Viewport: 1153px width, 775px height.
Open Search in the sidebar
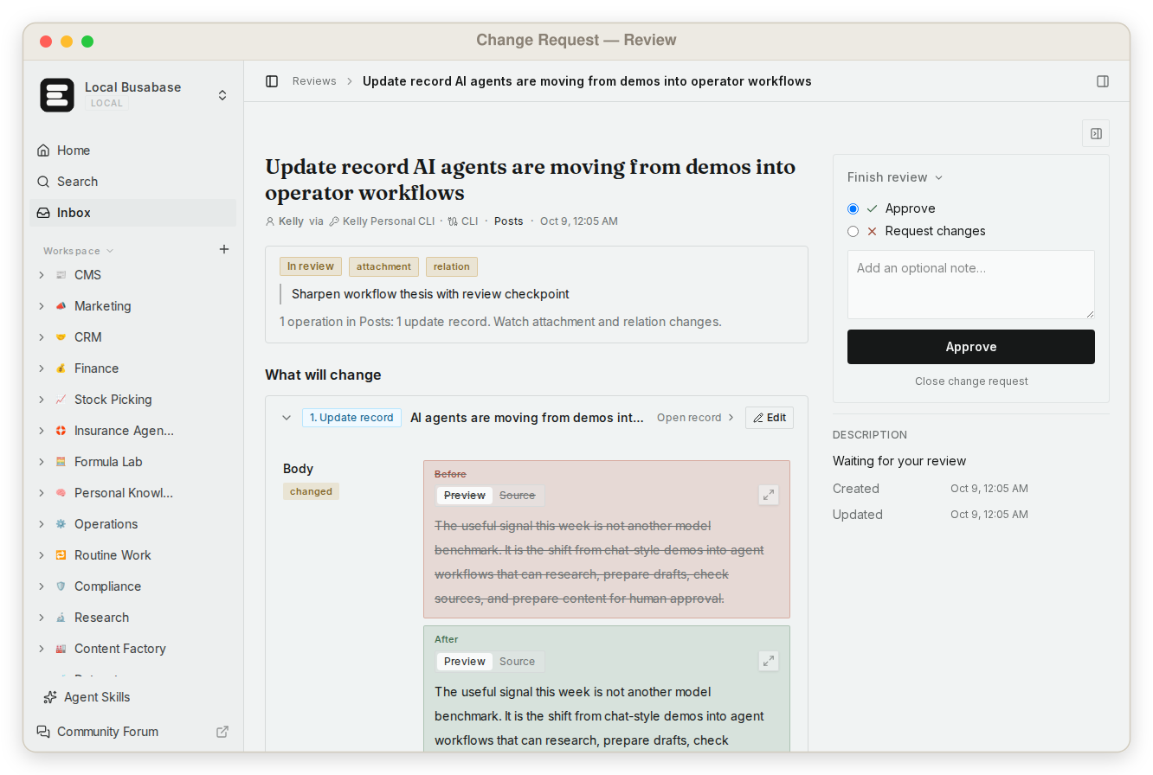(x=133, y=182)
